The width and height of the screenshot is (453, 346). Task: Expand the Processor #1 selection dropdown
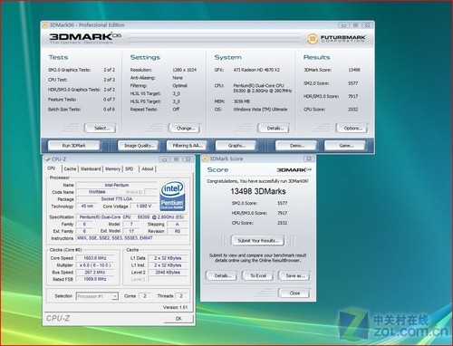[115, 296]
